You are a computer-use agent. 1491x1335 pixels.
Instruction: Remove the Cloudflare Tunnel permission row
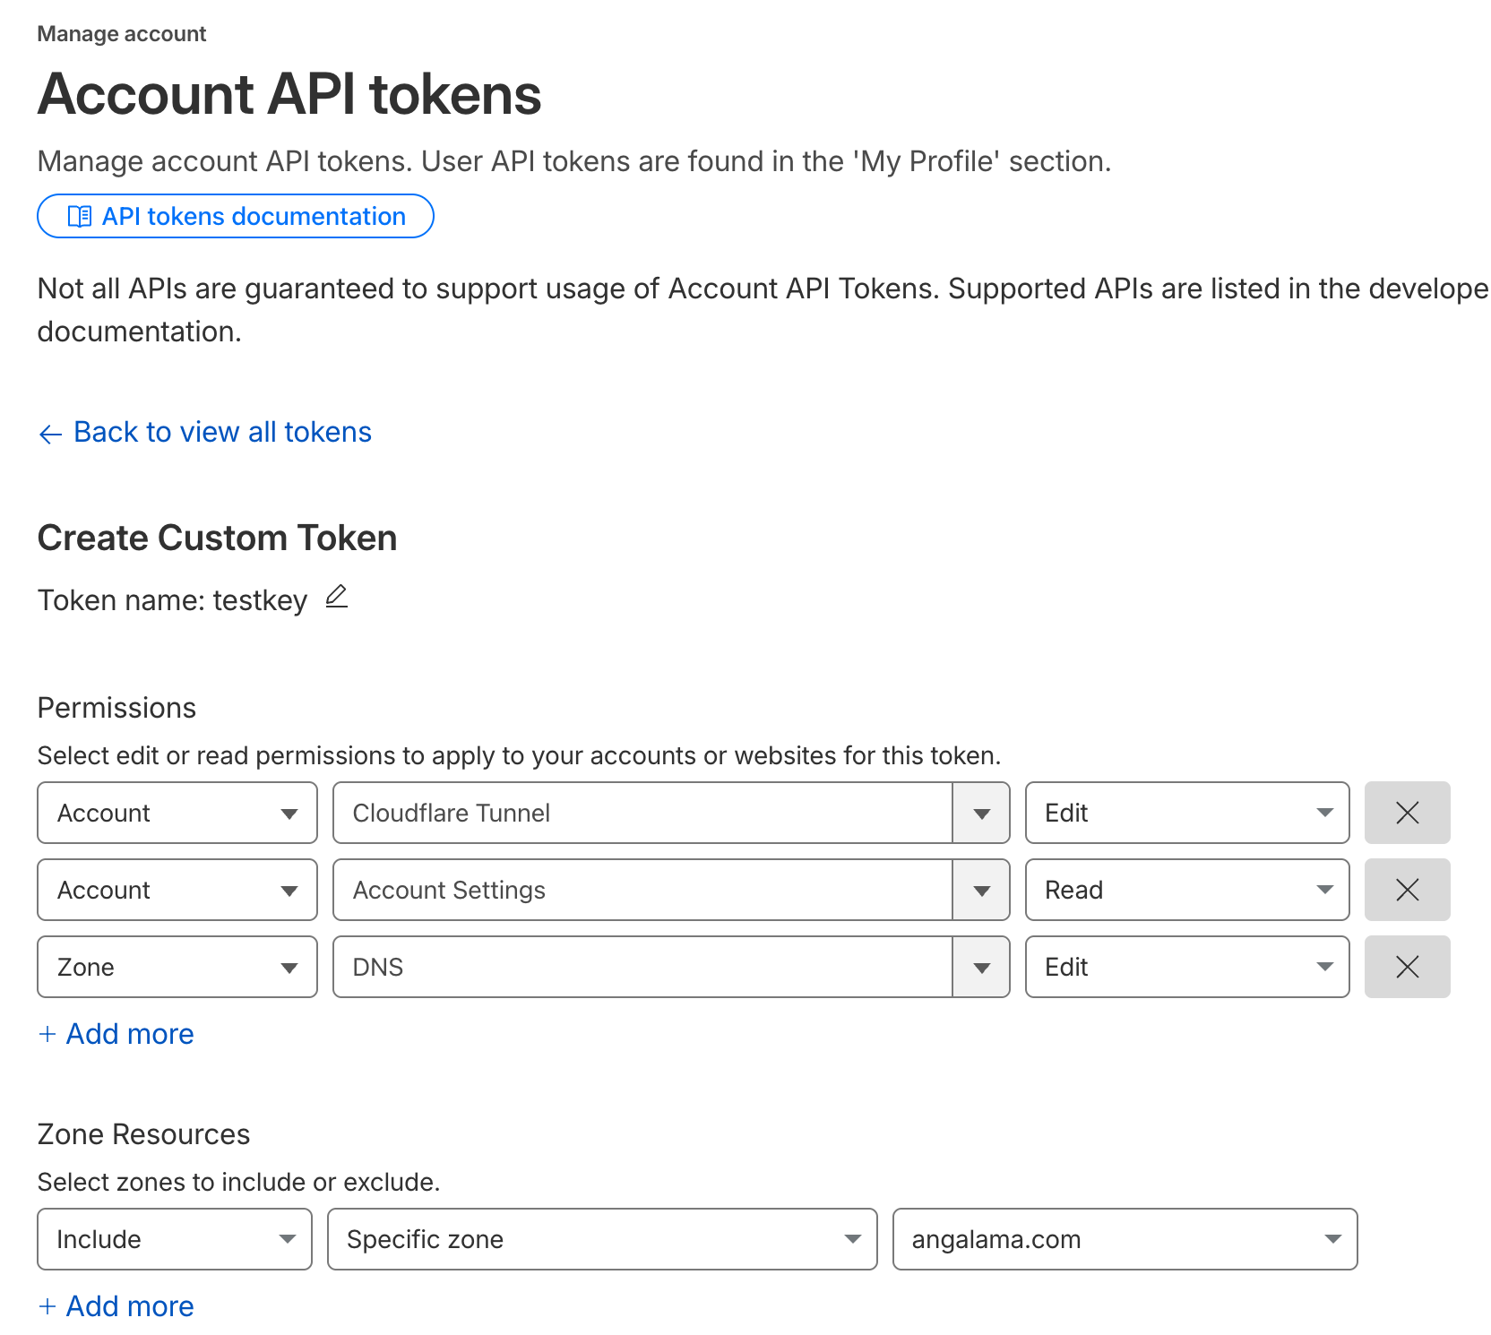tap(1407, 813)
